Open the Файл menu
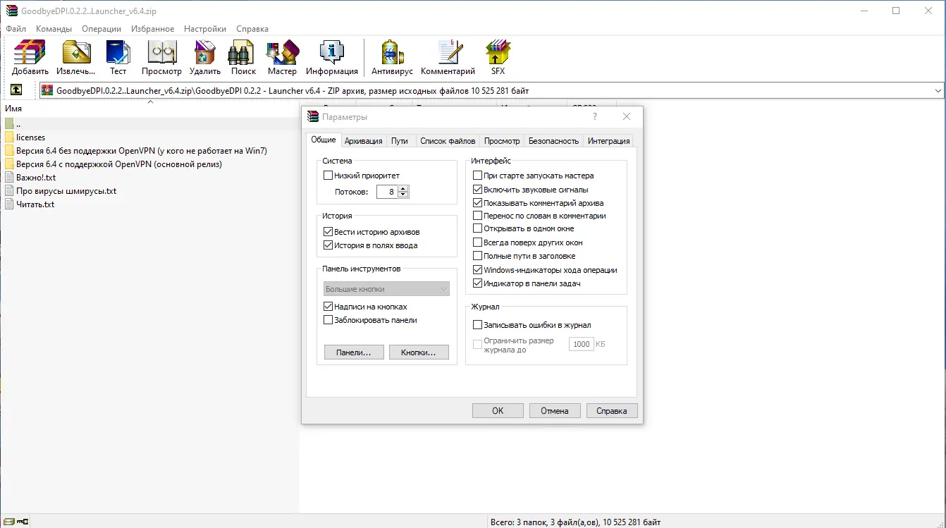The width and height of the screenshot is (946, 528). click(x=16, y=29)
